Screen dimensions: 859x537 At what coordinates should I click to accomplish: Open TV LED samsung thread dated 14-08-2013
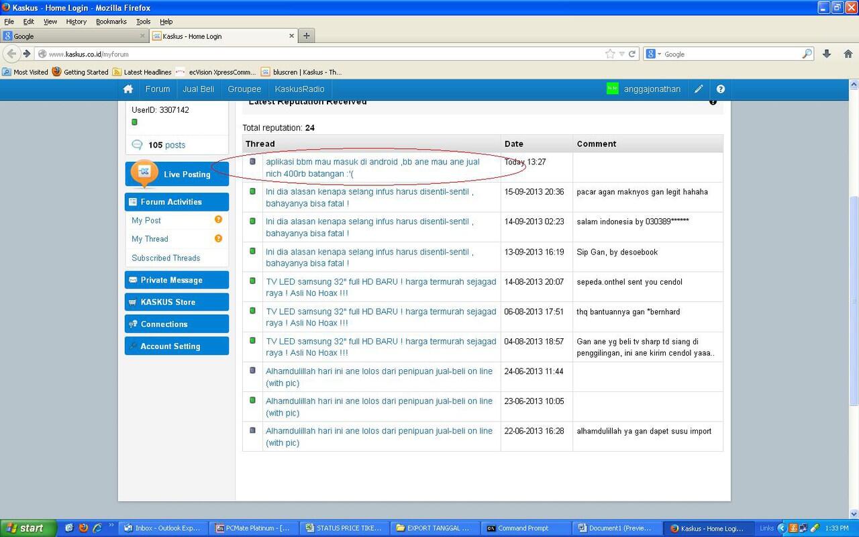click(x=381, y=287)
